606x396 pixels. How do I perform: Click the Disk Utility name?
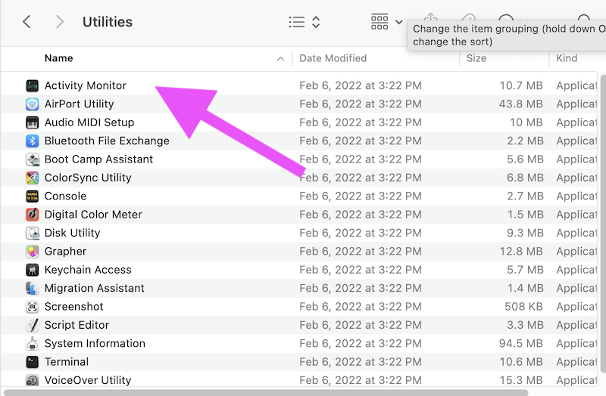72,234
